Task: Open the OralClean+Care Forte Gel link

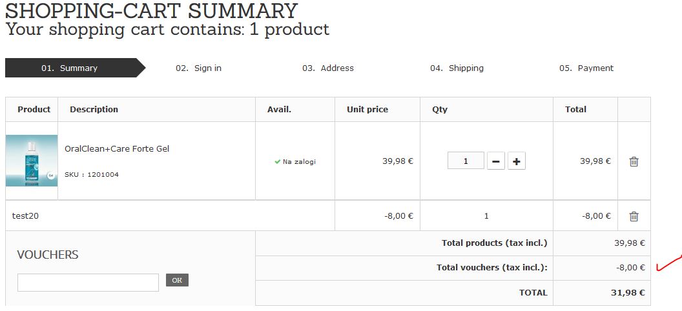Action: [117, 149]
